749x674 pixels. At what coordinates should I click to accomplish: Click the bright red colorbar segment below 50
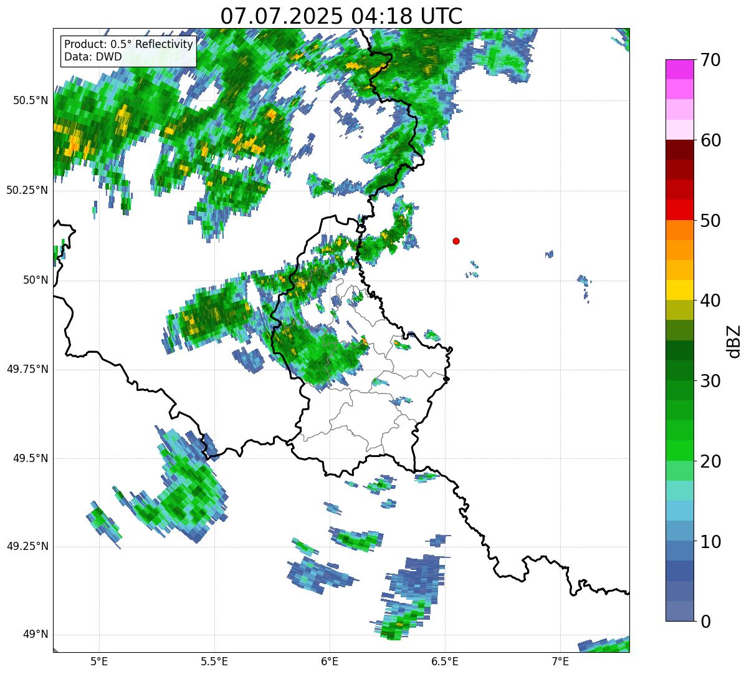679,210
